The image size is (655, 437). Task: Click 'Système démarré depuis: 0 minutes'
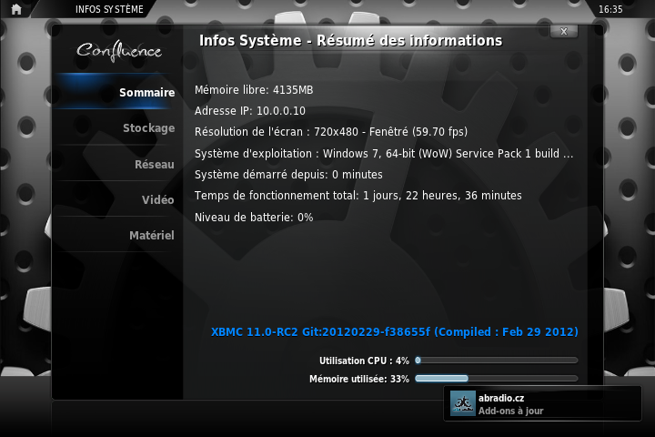[x=288, y=175]
